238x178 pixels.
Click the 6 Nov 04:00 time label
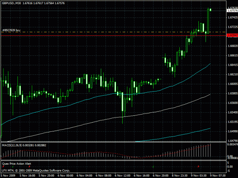tap(85, 175)
